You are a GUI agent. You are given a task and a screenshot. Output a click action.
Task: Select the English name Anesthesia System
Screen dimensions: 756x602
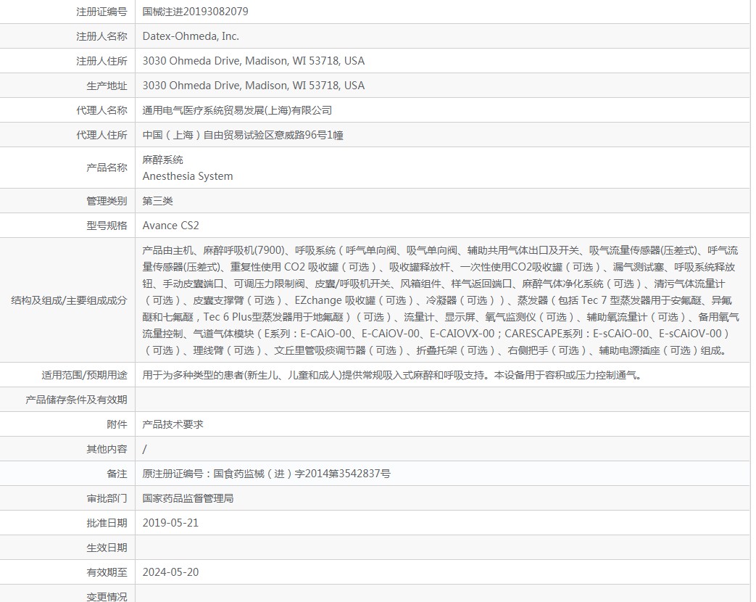click(188, 176)
